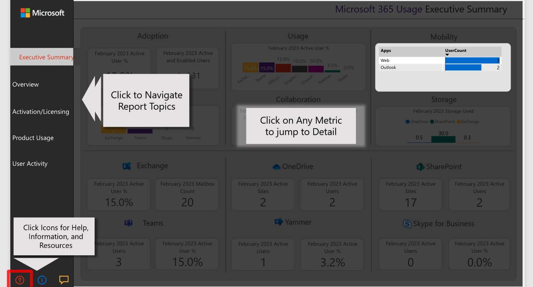The height and width of the screenshot is (287, 533).
Task: Click the Adoption section heading
Action: (153, 36)
